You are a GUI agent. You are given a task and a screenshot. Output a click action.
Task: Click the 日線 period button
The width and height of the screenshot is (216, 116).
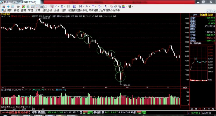(x=185, y=88)
